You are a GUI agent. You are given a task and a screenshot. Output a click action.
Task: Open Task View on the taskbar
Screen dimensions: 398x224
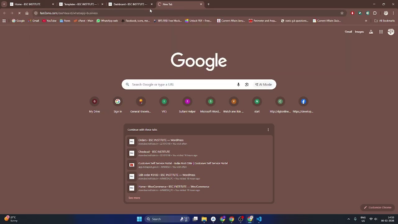pos(195,219)
